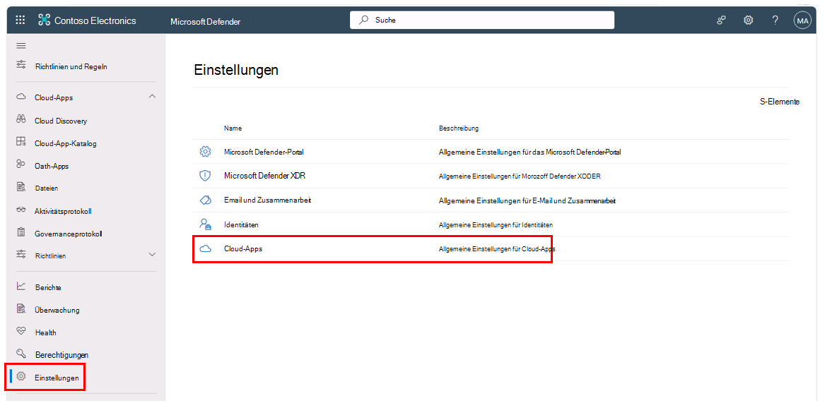
Task: Sort by the Name column header
Action: [233, 128]
